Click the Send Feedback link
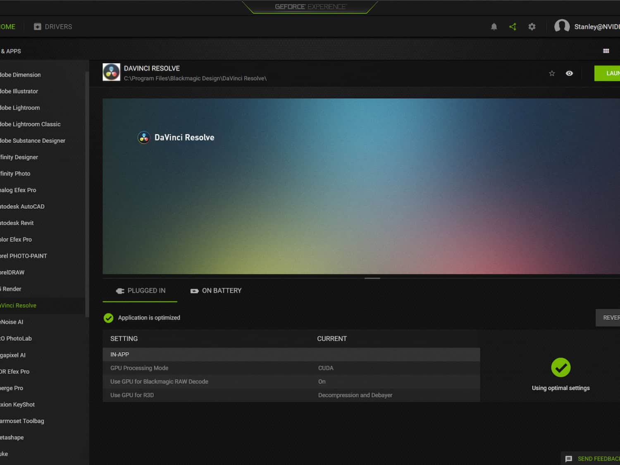 tap(599, 459)
